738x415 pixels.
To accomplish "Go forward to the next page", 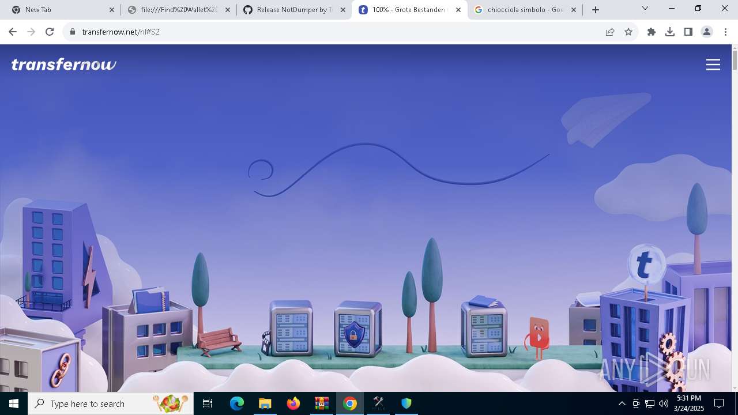I will click(31, 32).
